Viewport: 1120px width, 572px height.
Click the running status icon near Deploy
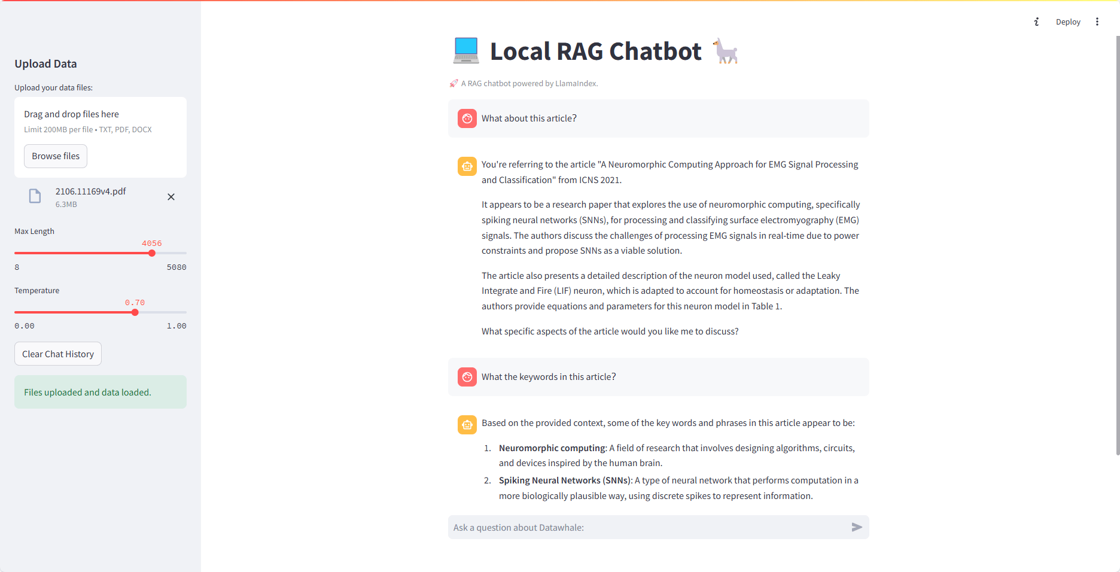point(1036,22)
